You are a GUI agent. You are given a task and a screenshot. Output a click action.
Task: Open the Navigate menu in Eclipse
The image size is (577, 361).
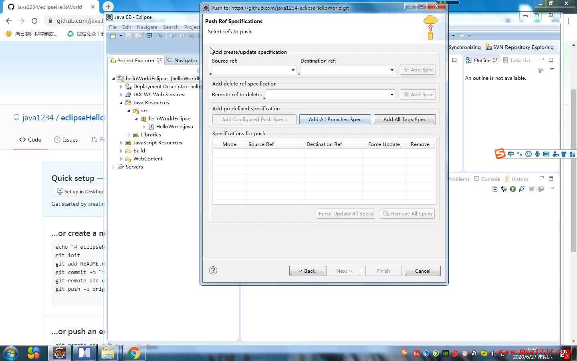147,27
